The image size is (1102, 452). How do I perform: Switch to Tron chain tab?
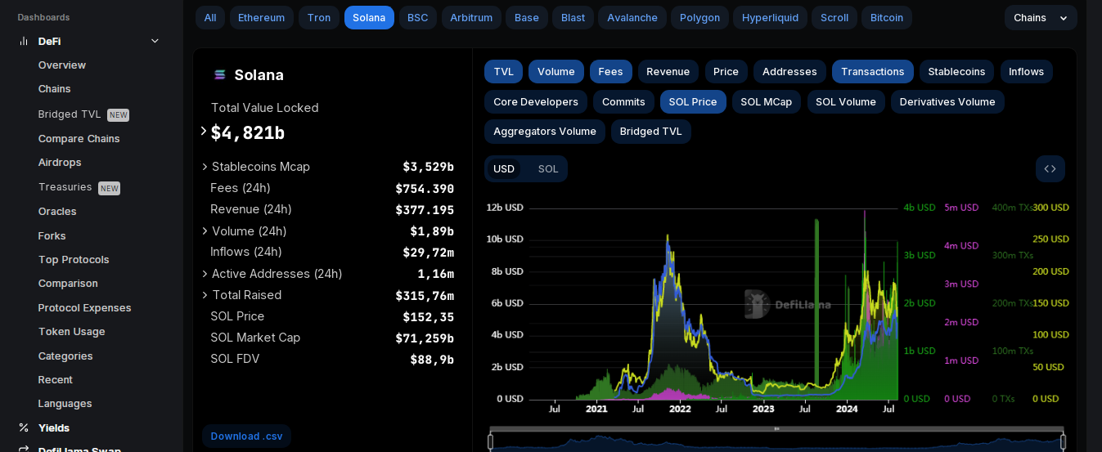(319, 18)
